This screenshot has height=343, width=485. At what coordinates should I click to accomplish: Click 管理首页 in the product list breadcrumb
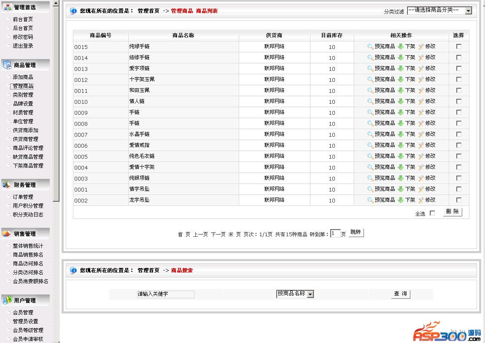(148, 11)
